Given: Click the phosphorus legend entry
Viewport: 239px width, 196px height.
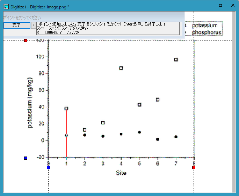Looking at the screenshot, I should (207, 32).
